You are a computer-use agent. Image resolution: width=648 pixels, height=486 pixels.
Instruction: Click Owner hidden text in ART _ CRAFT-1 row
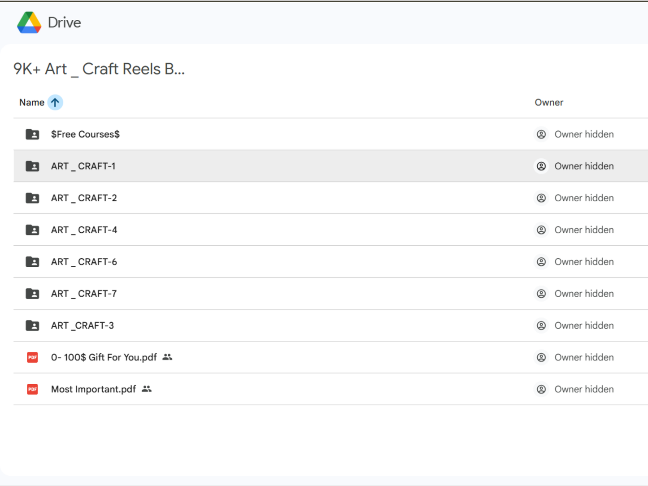pyautogui.click(x=584, y=166)
